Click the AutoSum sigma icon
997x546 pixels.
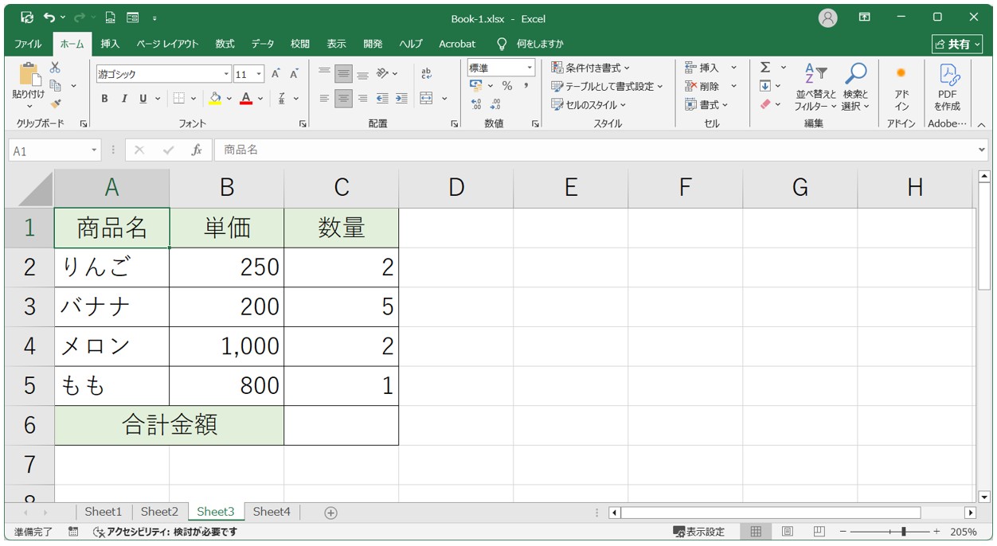click(765, 68)
